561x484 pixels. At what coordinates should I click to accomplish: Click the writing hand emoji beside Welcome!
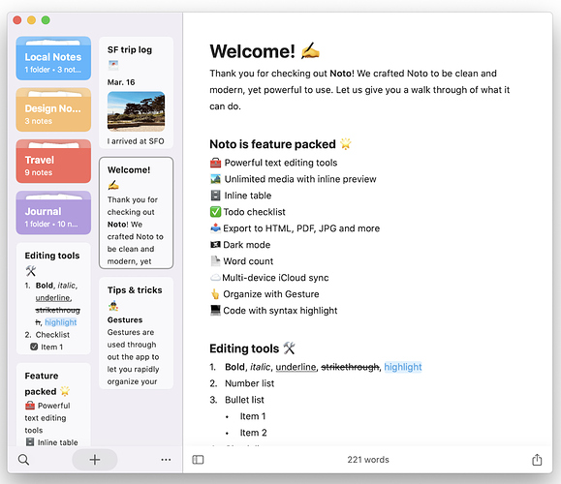click(310, 50)
